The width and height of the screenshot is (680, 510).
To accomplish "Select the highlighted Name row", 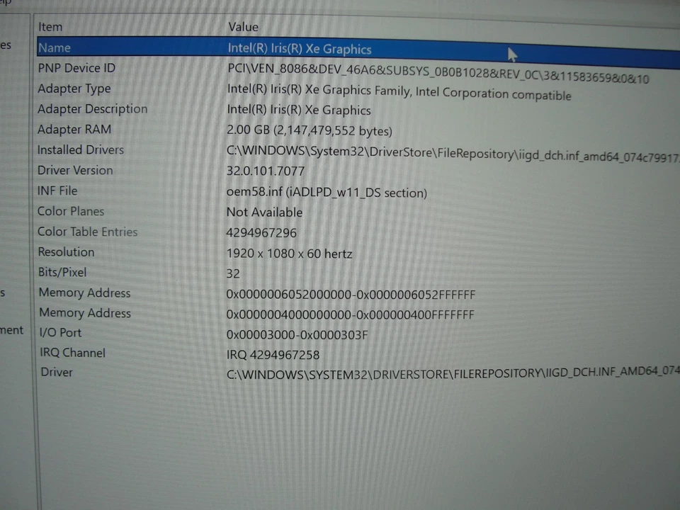I will pyautogui.click(x=358, y=51).
